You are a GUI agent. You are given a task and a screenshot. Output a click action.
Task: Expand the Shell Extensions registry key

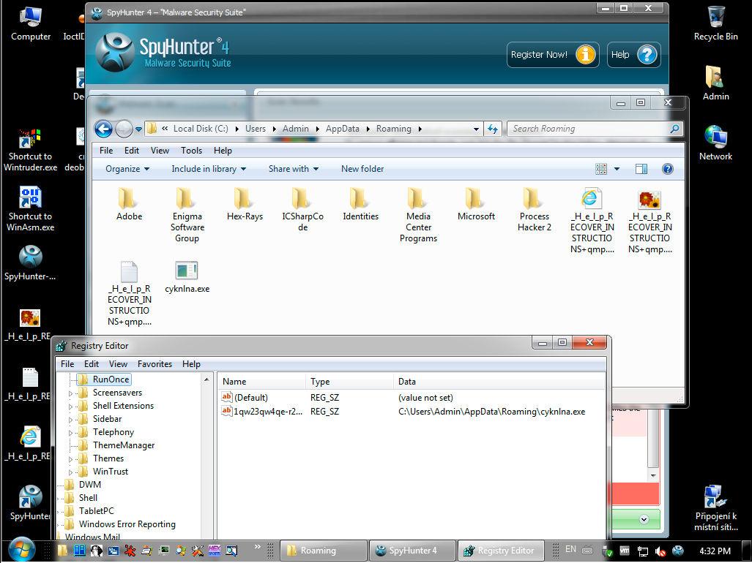point(70,406)
